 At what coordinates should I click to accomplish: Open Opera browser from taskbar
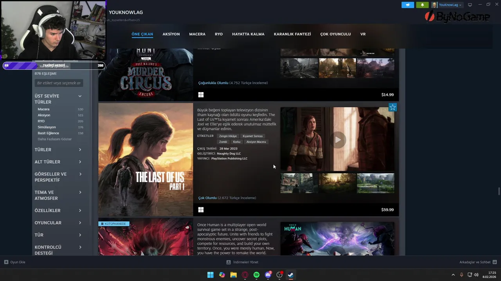pos(245,275)
